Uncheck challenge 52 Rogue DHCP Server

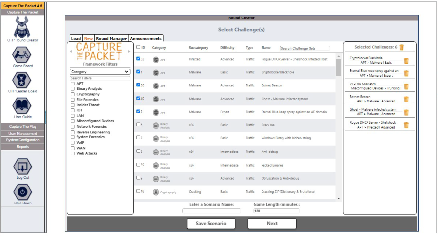138,59
